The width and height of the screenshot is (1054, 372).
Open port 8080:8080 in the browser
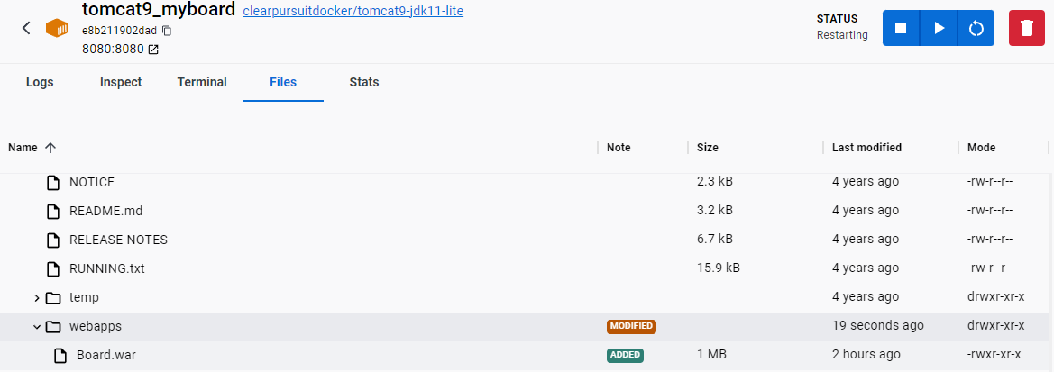tap(154, 49)
